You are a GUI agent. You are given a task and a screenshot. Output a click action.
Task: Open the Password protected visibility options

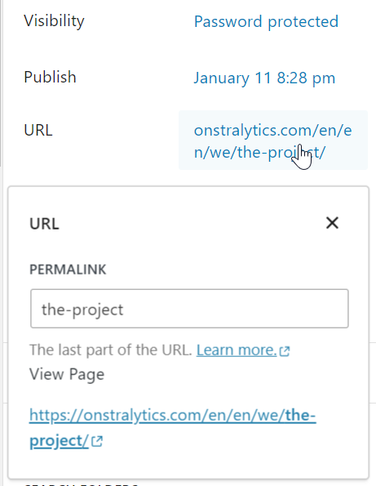pos(266,22)
